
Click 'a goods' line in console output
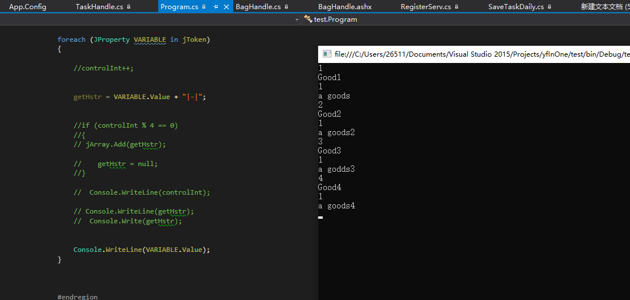tap(334, 96)
